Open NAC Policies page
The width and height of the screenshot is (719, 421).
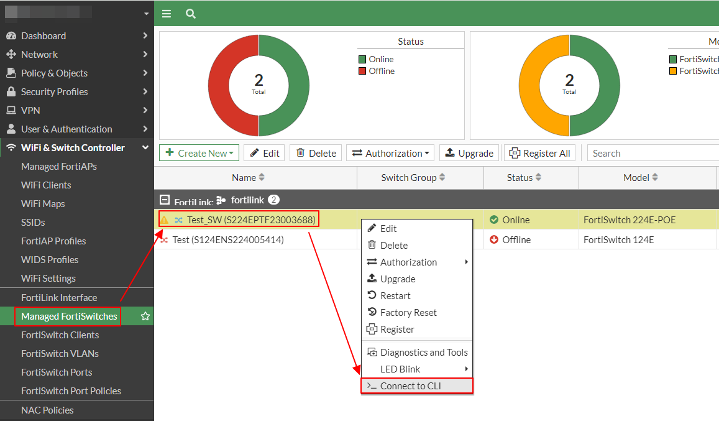pos(47,410)
